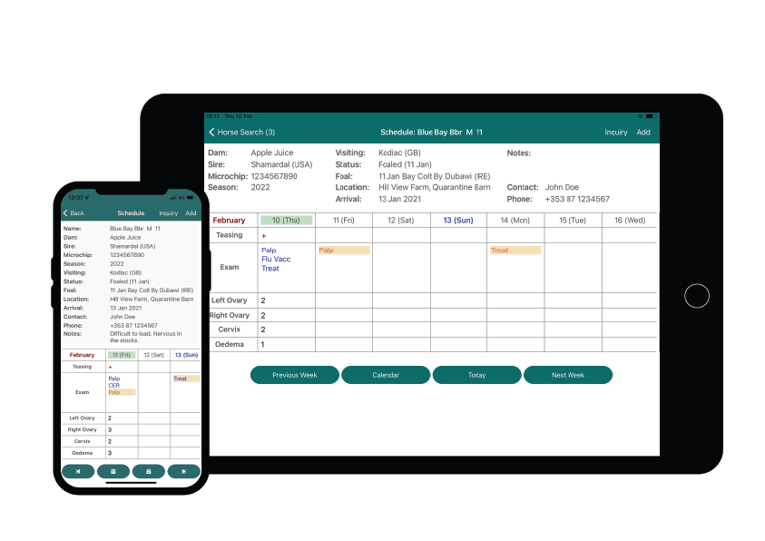765x541 pixels.
Task: Tap Inquiry on the phone header
Action: click(168, 213)
